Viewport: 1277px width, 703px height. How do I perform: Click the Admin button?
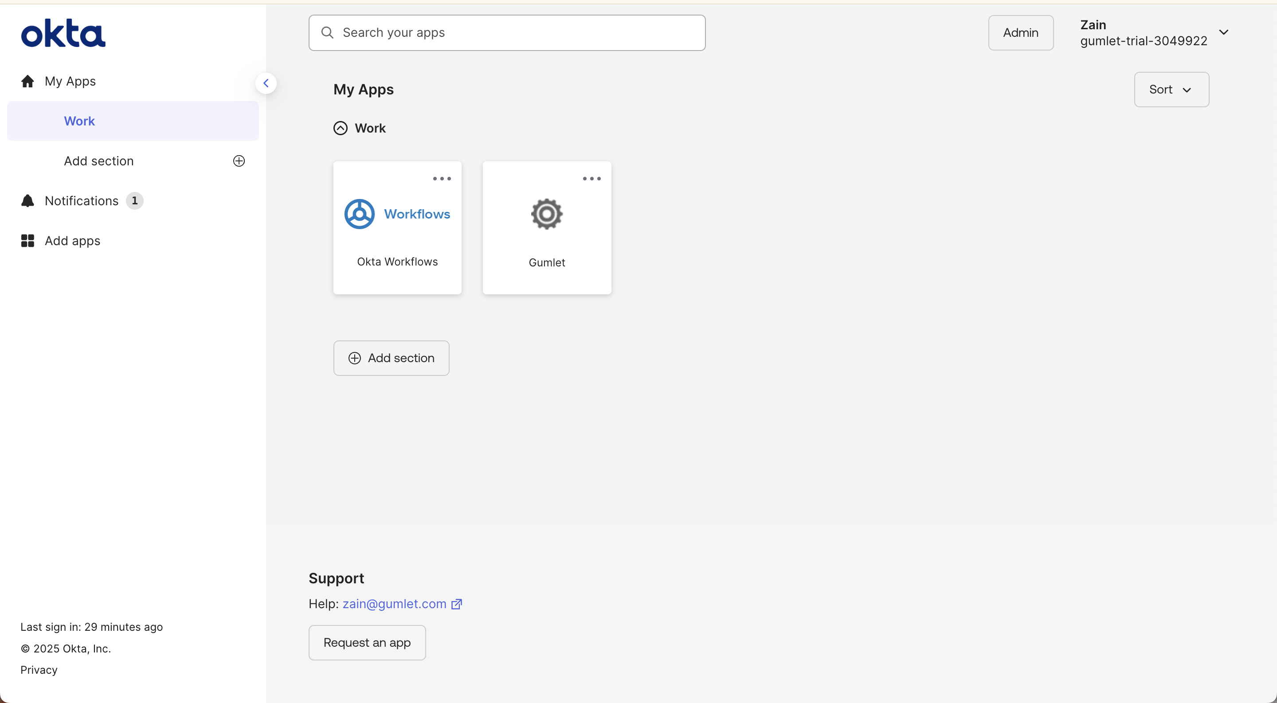1021,33
